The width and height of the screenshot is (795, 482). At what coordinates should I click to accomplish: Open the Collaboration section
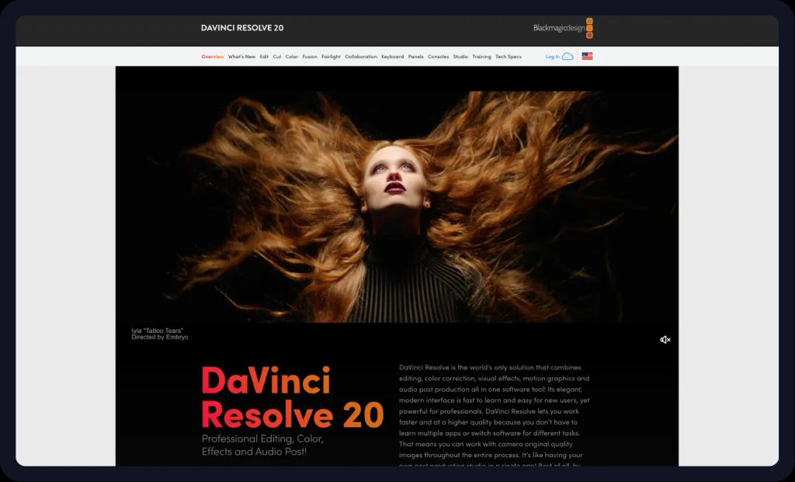pyautogui.click(x=360, y=56)
